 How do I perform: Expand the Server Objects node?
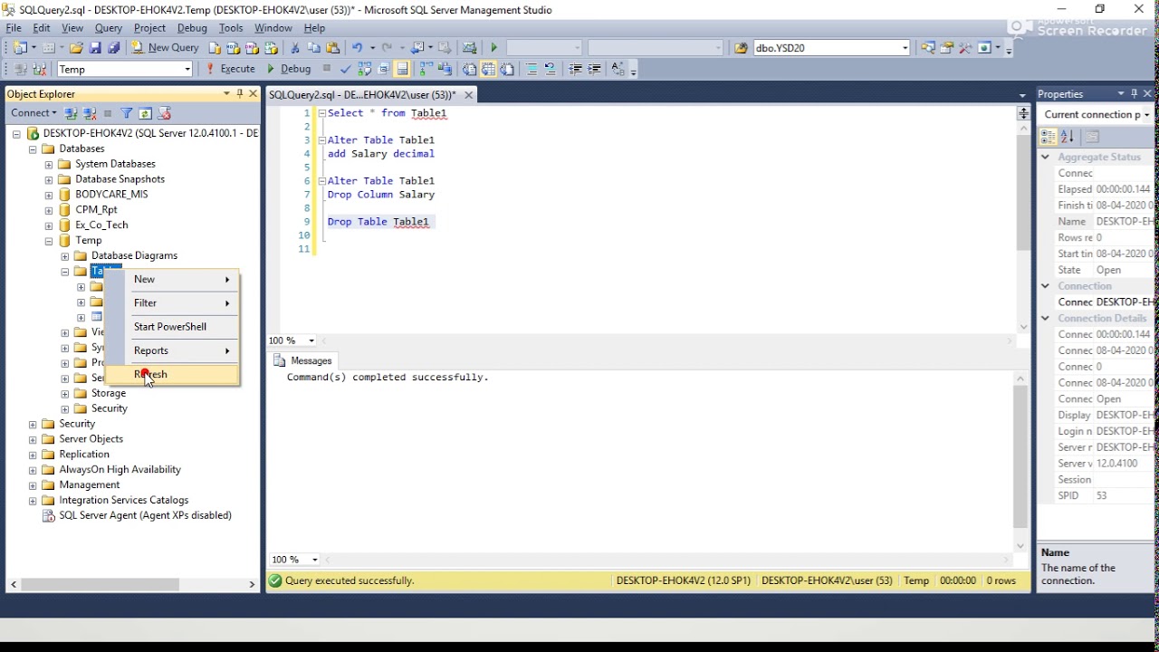point(33,439)
